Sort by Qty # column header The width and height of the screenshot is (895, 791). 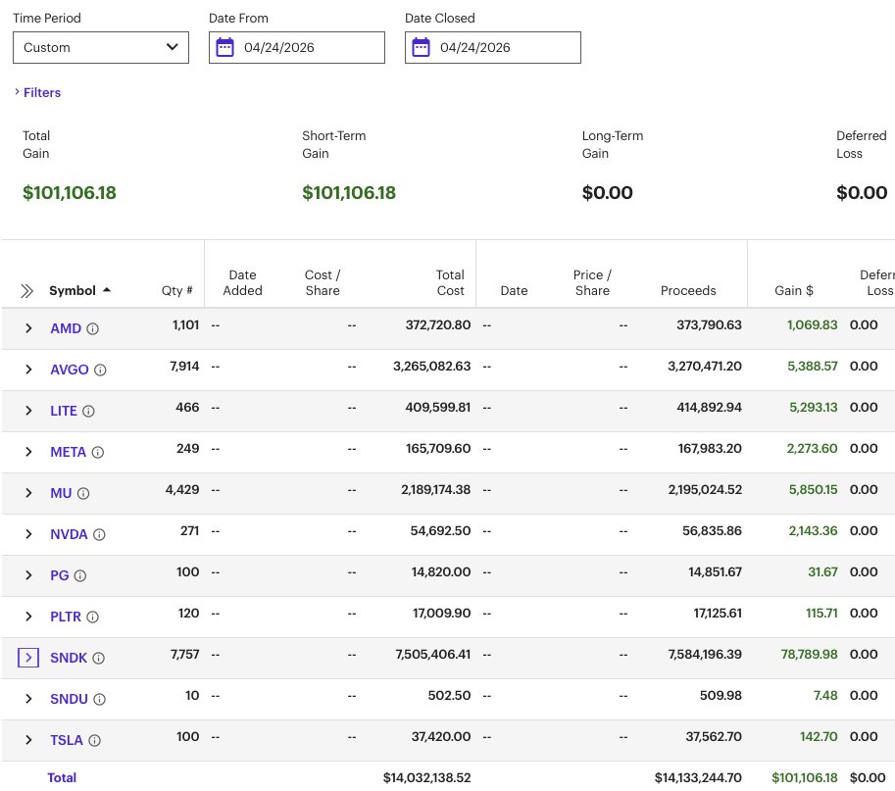point(177,290)
